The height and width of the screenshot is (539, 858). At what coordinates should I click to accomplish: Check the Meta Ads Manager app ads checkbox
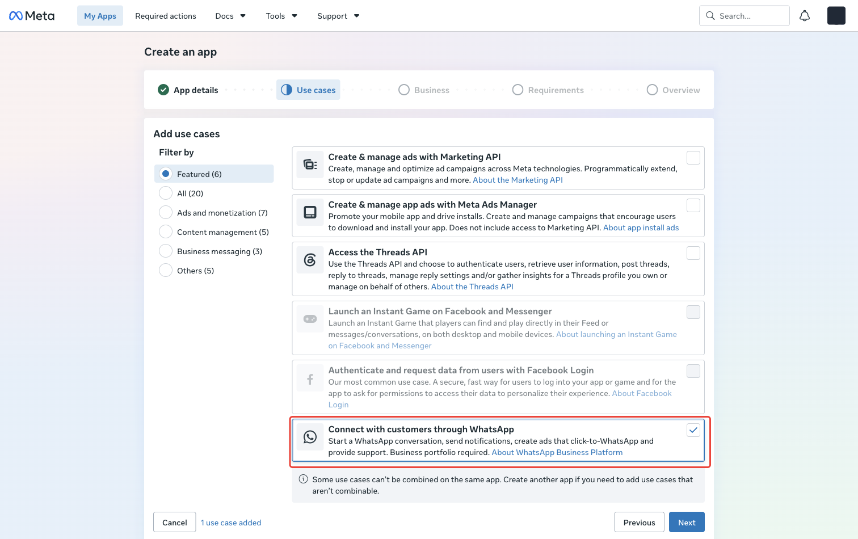pos(693,205)
